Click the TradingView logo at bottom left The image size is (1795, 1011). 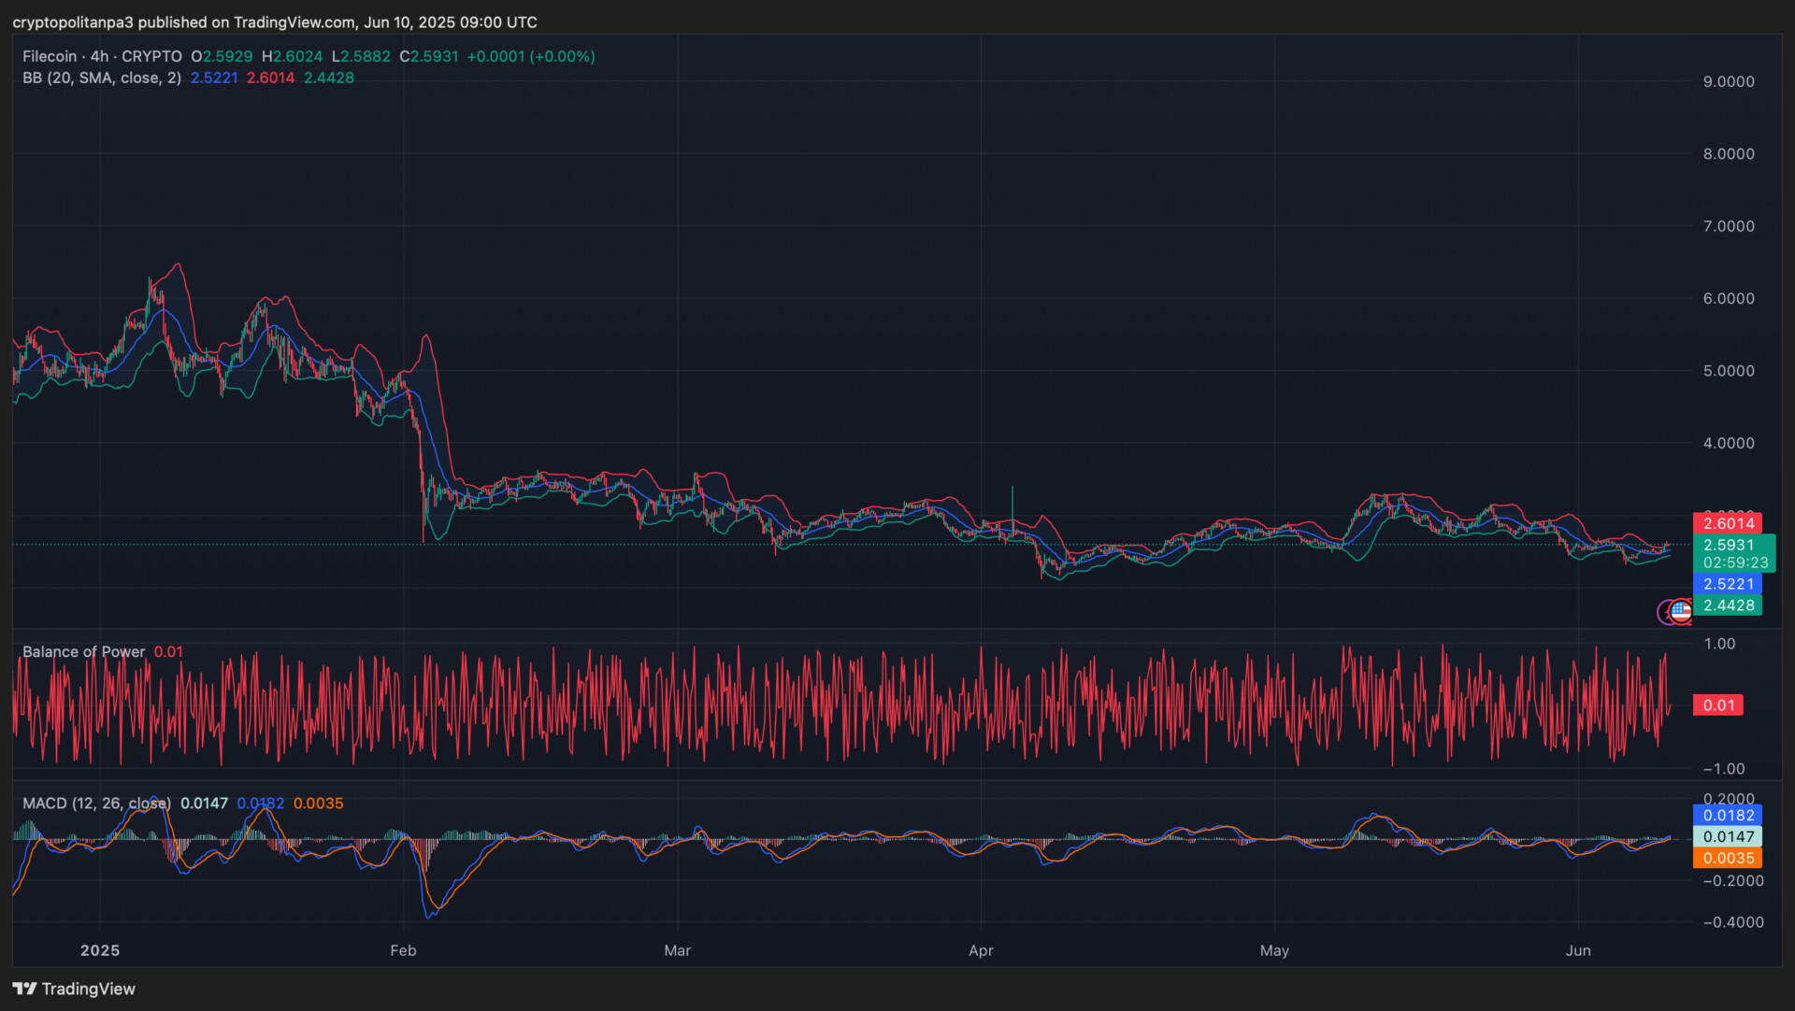(x=74, y=989)
